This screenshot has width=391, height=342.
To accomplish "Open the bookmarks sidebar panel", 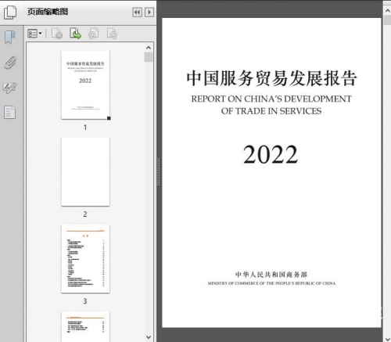I will (10, 37).
